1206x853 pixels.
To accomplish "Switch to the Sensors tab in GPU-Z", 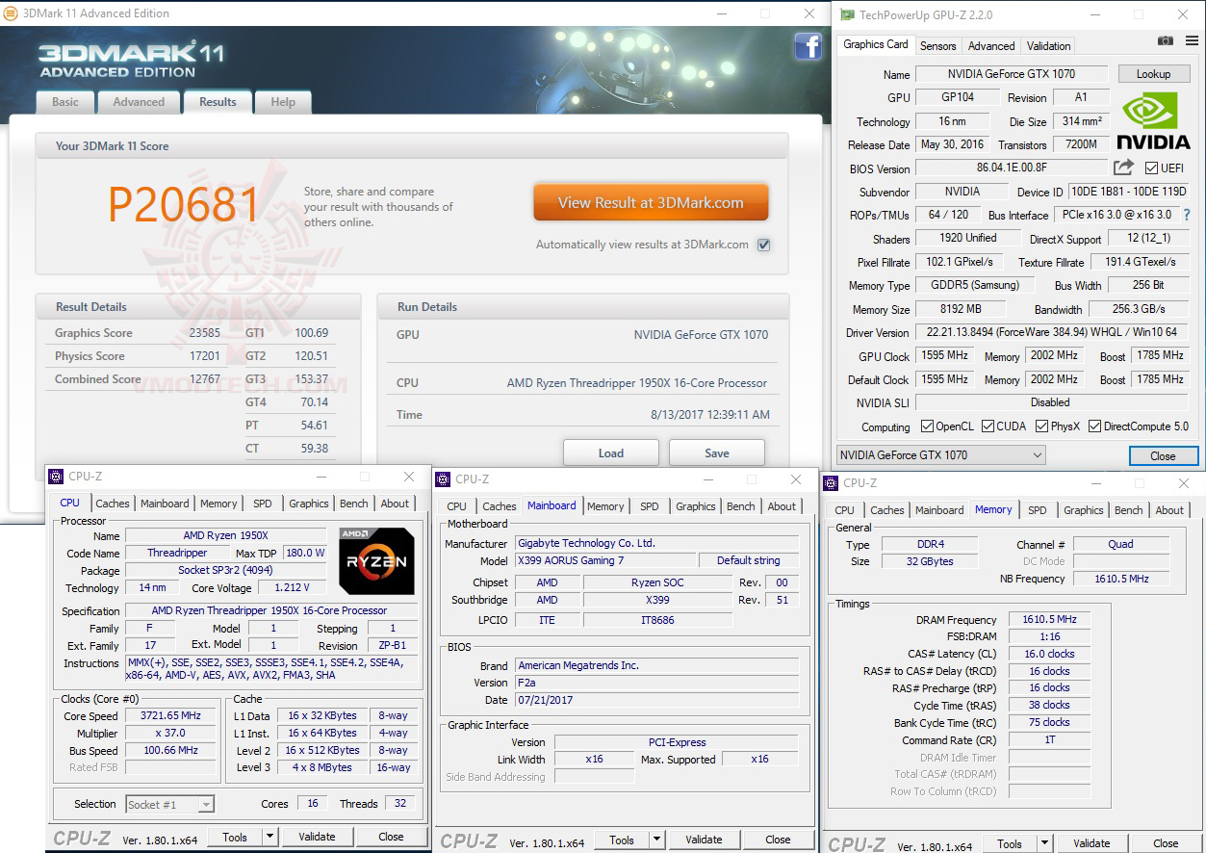I will coord(937,45).
